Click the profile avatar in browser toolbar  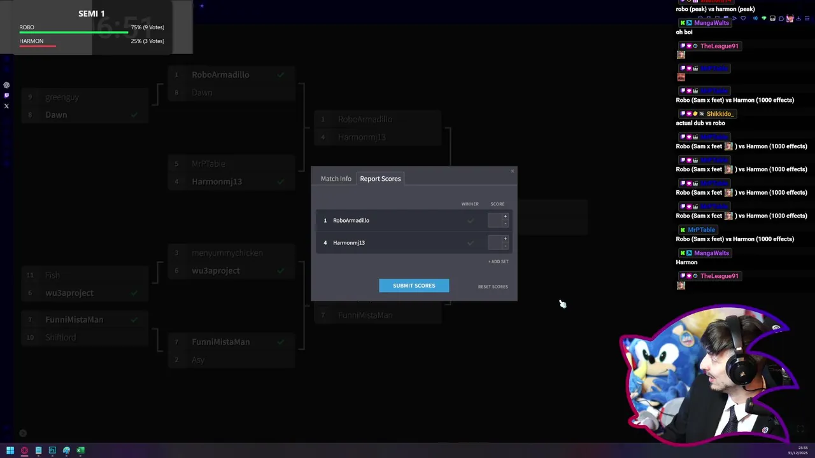790,18
